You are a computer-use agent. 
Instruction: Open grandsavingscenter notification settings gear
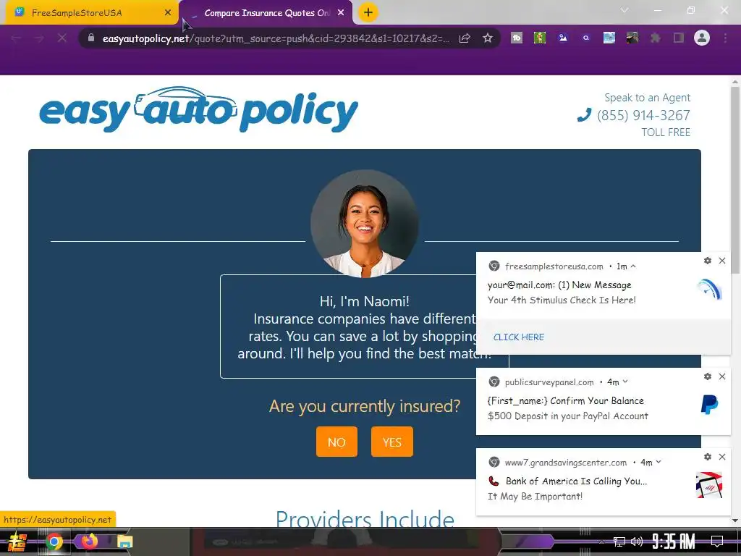point(708,457)
